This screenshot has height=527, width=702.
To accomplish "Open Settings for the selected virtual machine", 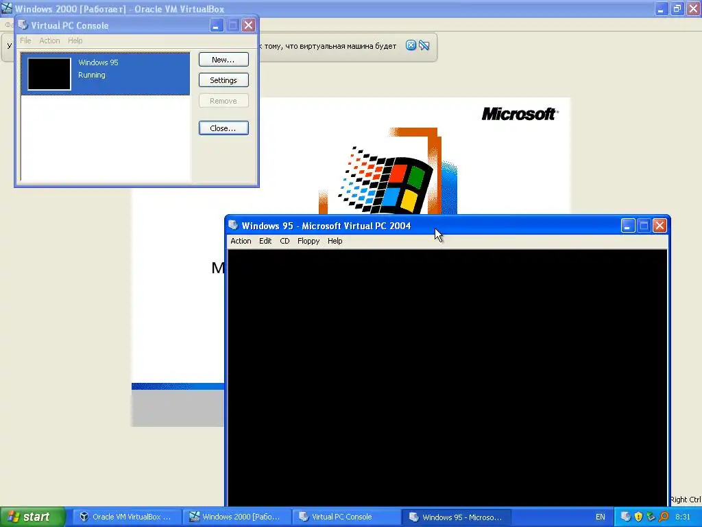I will 223,80.
